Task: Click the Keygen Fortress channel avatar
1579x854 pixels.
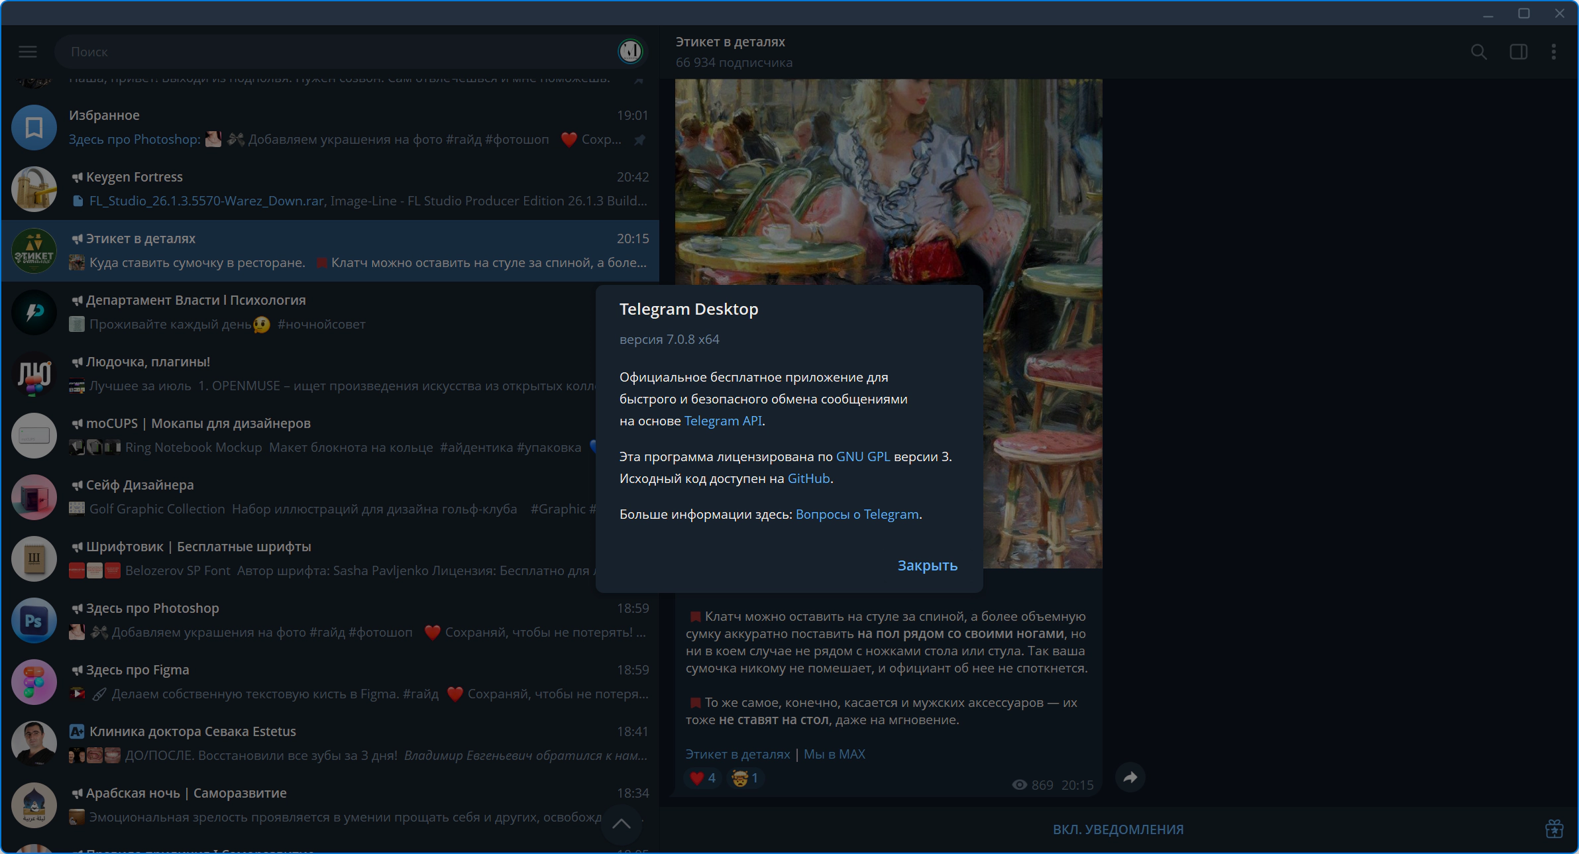Action: point(34,189)
